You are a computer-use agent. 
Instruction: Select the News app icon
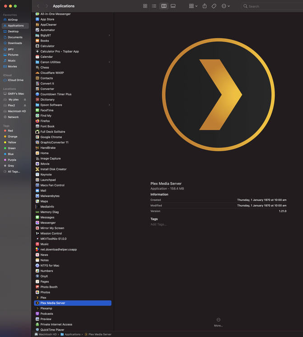(x=37, y=255)
